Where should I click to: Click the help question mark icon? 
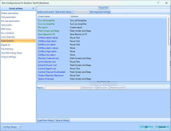coord(158,2)
